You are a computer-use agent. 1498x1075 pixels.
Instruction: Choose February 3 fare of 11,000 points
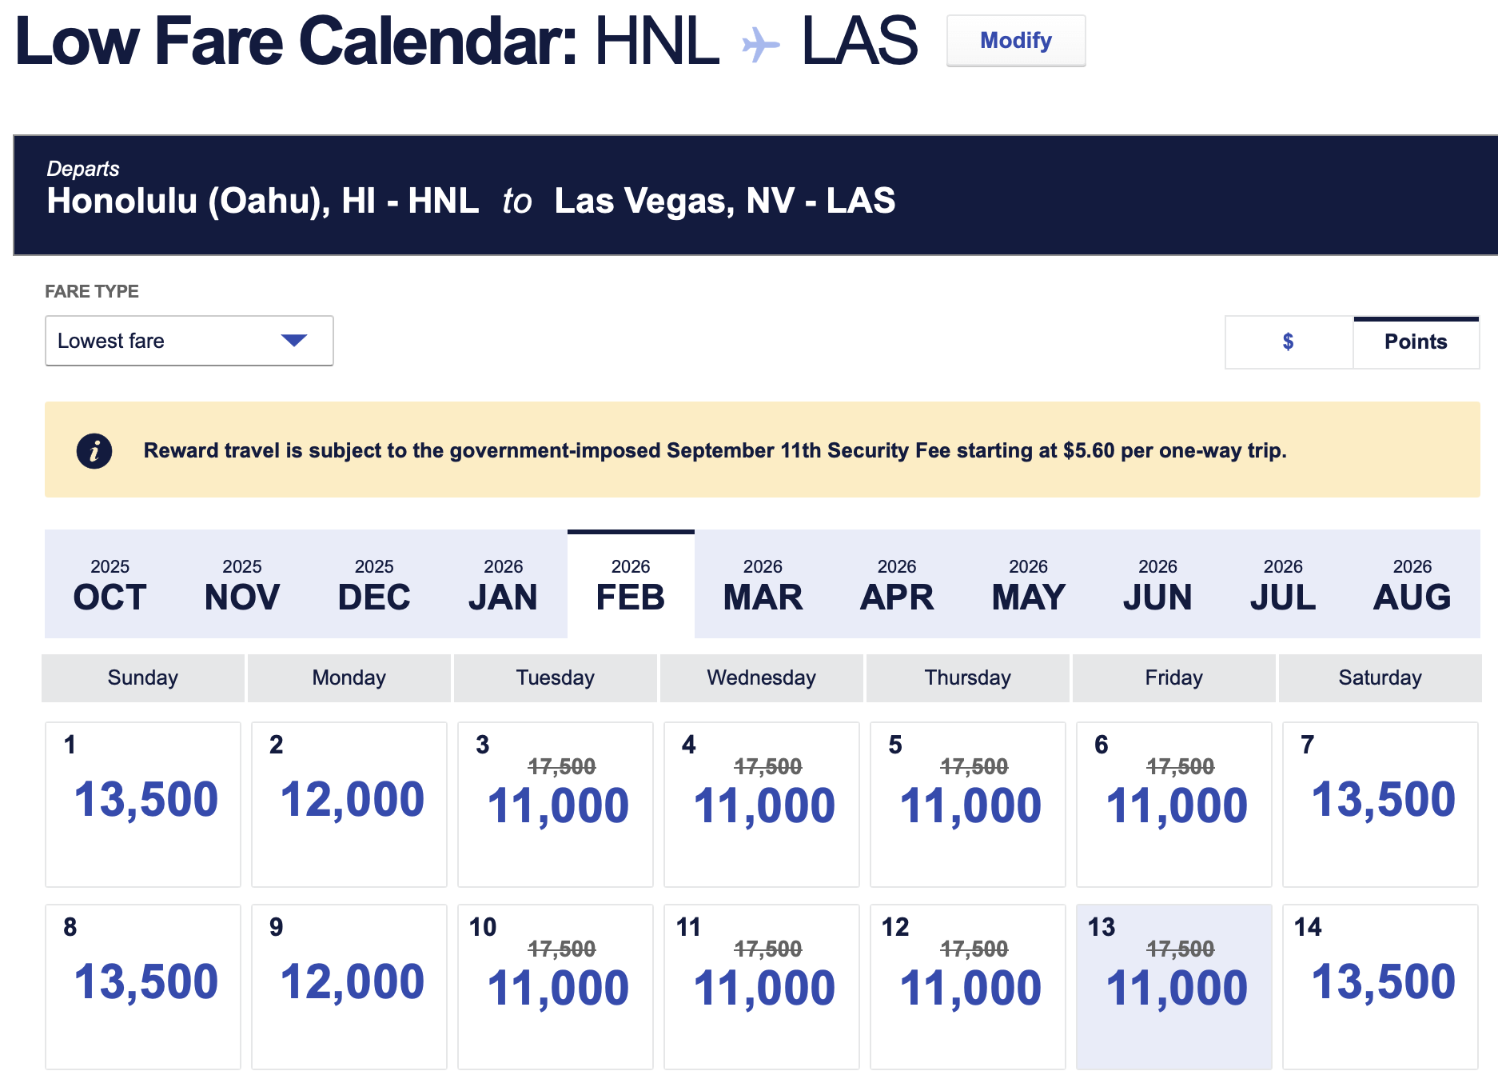(x=556, y=805)
